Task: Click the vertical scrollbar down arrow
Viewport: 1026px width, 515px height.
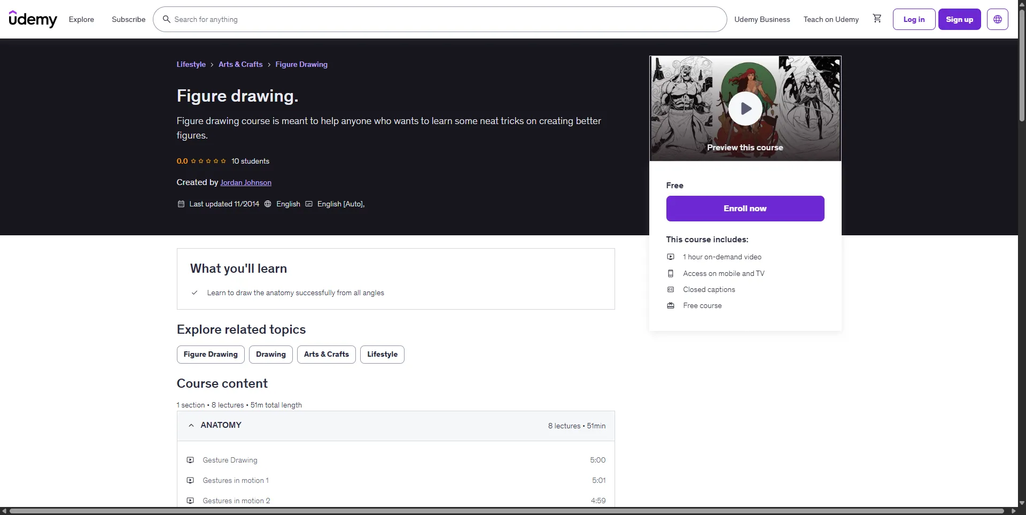Action: 1022,503
